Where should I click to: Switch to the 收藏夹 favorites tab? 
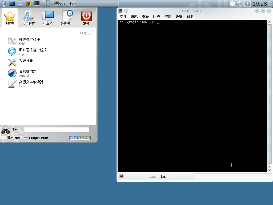(x=10, y=18)
